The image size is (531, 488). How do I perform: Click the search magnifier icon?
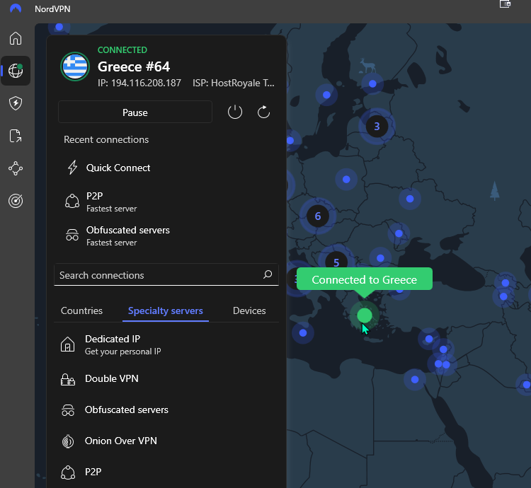pyautogui.click(x=268, y=274)
